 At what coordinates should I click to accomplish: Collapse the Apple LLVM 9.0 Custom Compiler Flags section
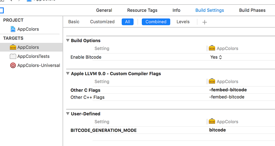(x=68, y=74)
